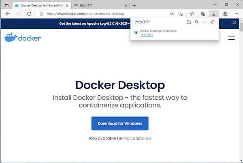Search downloads with the magnifier icon
The width and height of the screenshot is (243, 163).
(196, 22)
